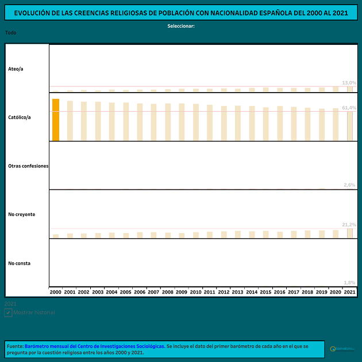Viewport: 362px width, 362px height.
Task: Select the No creyente bar for 2021
Action: pyautogui.click(x=350, y=233)
